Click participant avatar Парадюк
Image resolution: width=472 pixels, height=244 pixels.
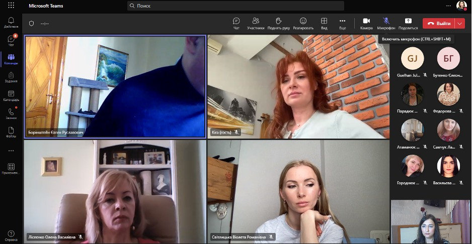coord(413,94)
